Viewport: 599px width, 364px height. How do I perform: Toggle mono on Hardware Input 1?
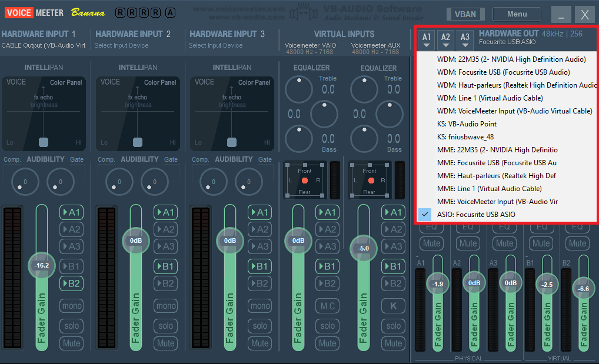click(72, 306)
